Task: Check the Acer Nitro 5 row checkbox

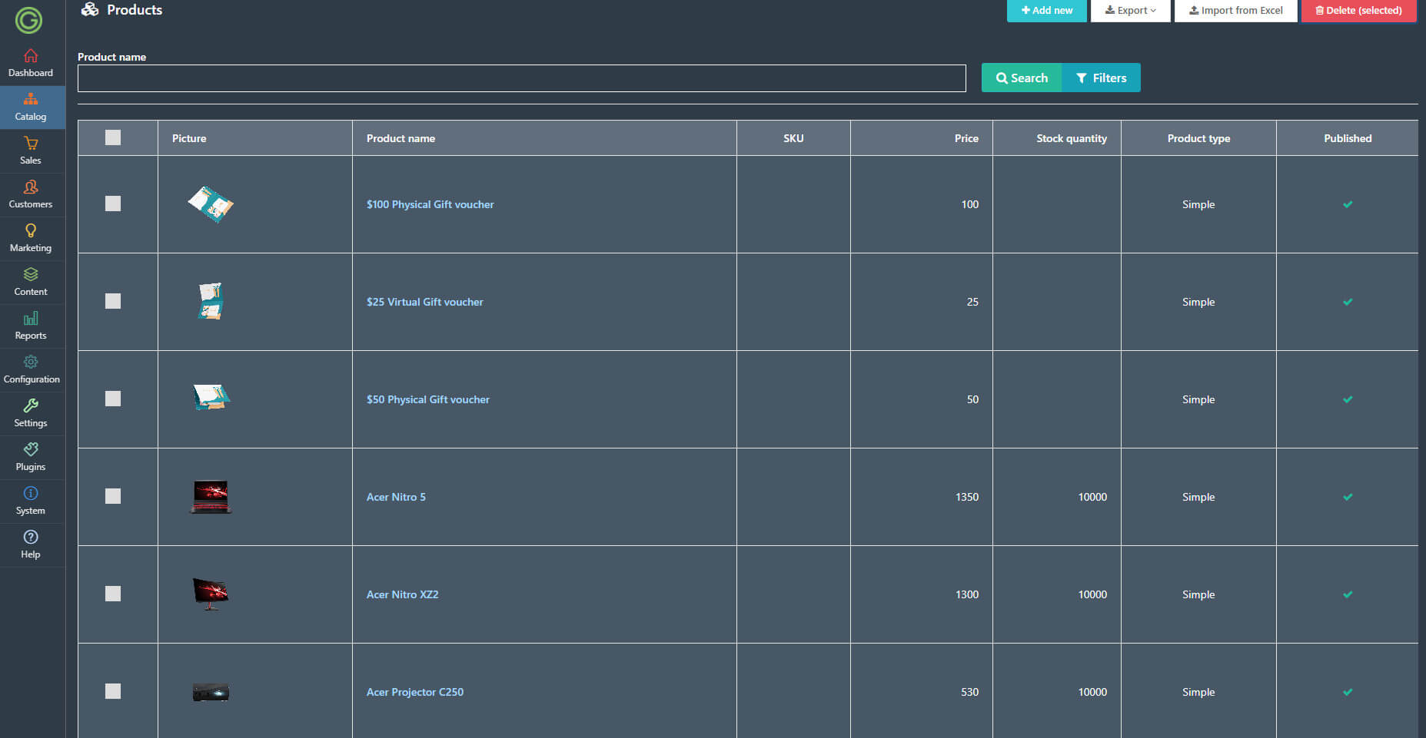Action: click(113, 496)
